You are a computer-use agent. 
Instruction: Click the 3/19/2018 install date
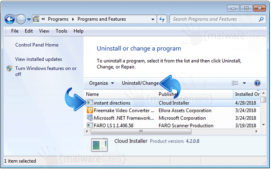click(x=246, y=126)
